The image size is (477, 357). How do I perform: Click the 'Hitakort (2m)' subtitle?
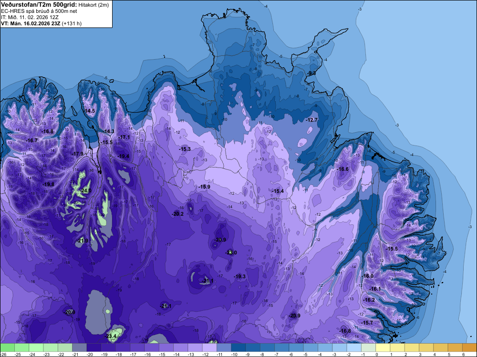93,5
